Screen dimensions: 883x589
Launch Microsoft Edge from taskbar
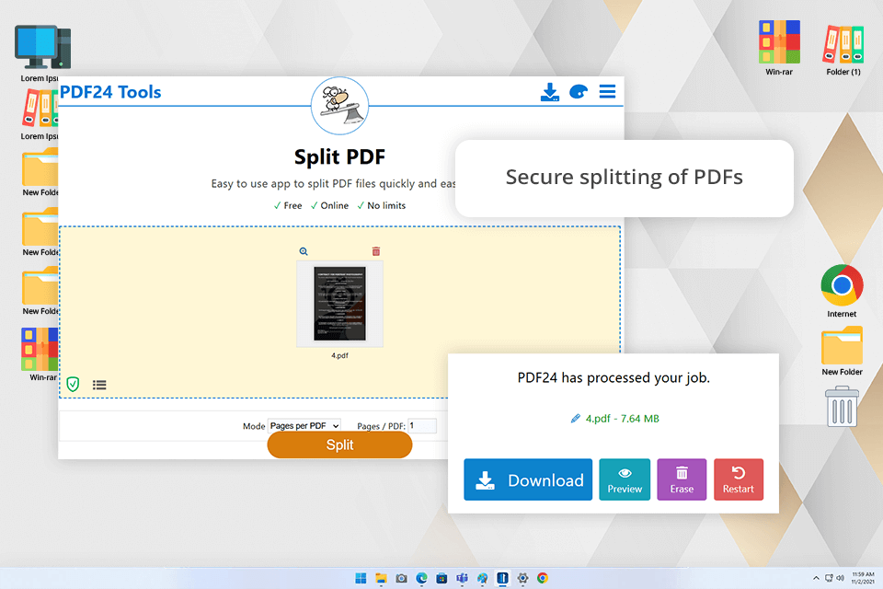(422, 578)
